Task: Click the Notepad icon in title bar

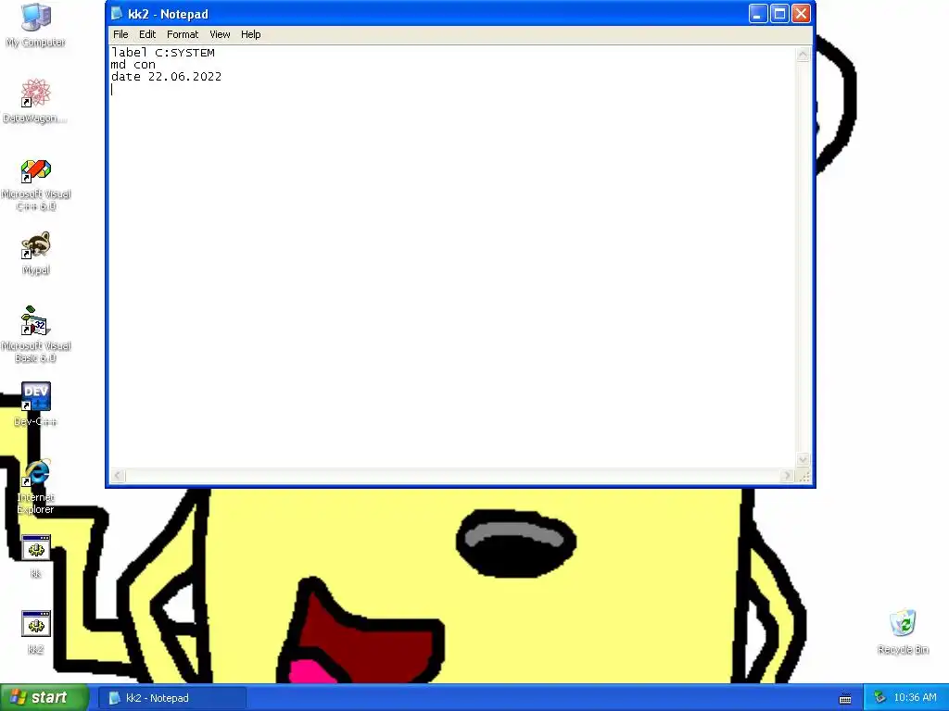Action: pos(116,13)
